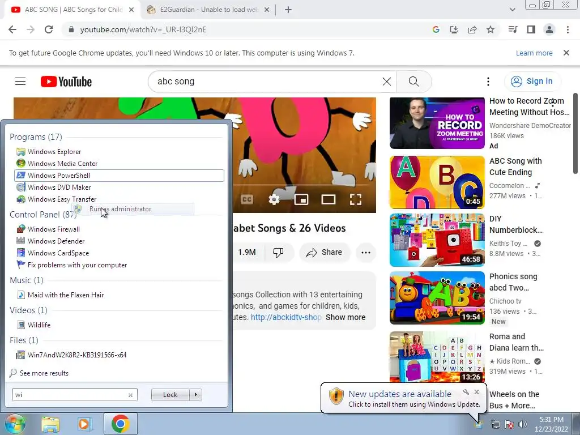Screen dimensions: 580x435
Task: Follow the Learn more link
Action: 534,53
